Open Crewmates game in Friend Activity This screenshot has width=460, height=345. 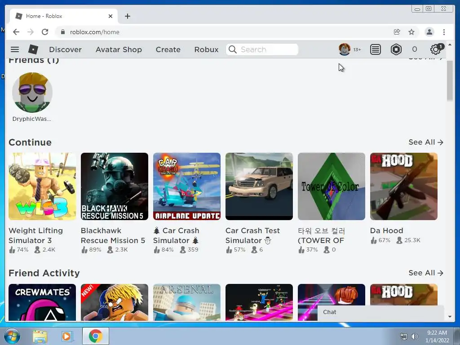pyautogui.click(x=42, y=302)
